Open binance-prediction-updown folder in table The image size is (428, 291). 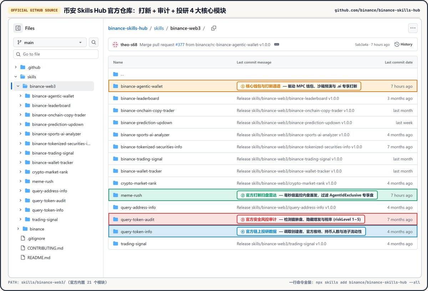147,123
